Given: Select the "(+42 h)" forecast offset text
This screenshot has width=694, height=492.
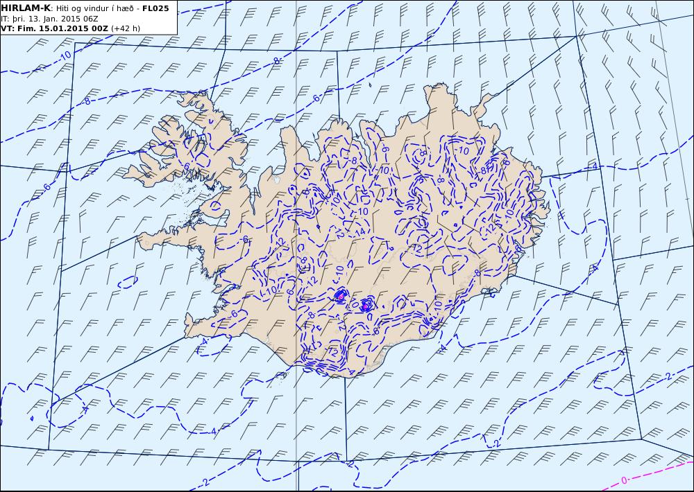Looking at the screenshot, I should coord(125,28).
